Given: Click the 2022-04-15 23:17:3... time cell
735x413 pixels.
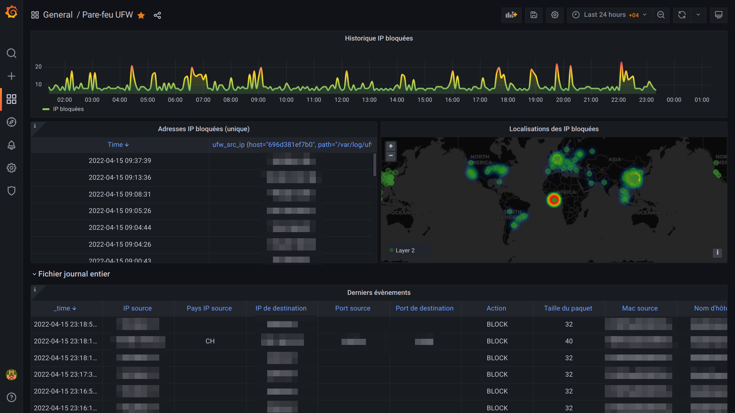Looking at the screenshot, I should tap(65, 374).
